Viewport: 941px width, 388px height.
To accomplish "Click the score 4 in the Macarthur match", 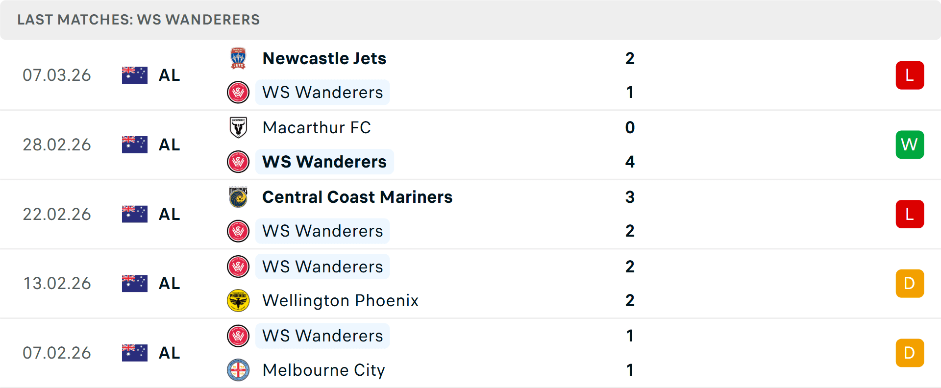I will [x=630, y=162].
